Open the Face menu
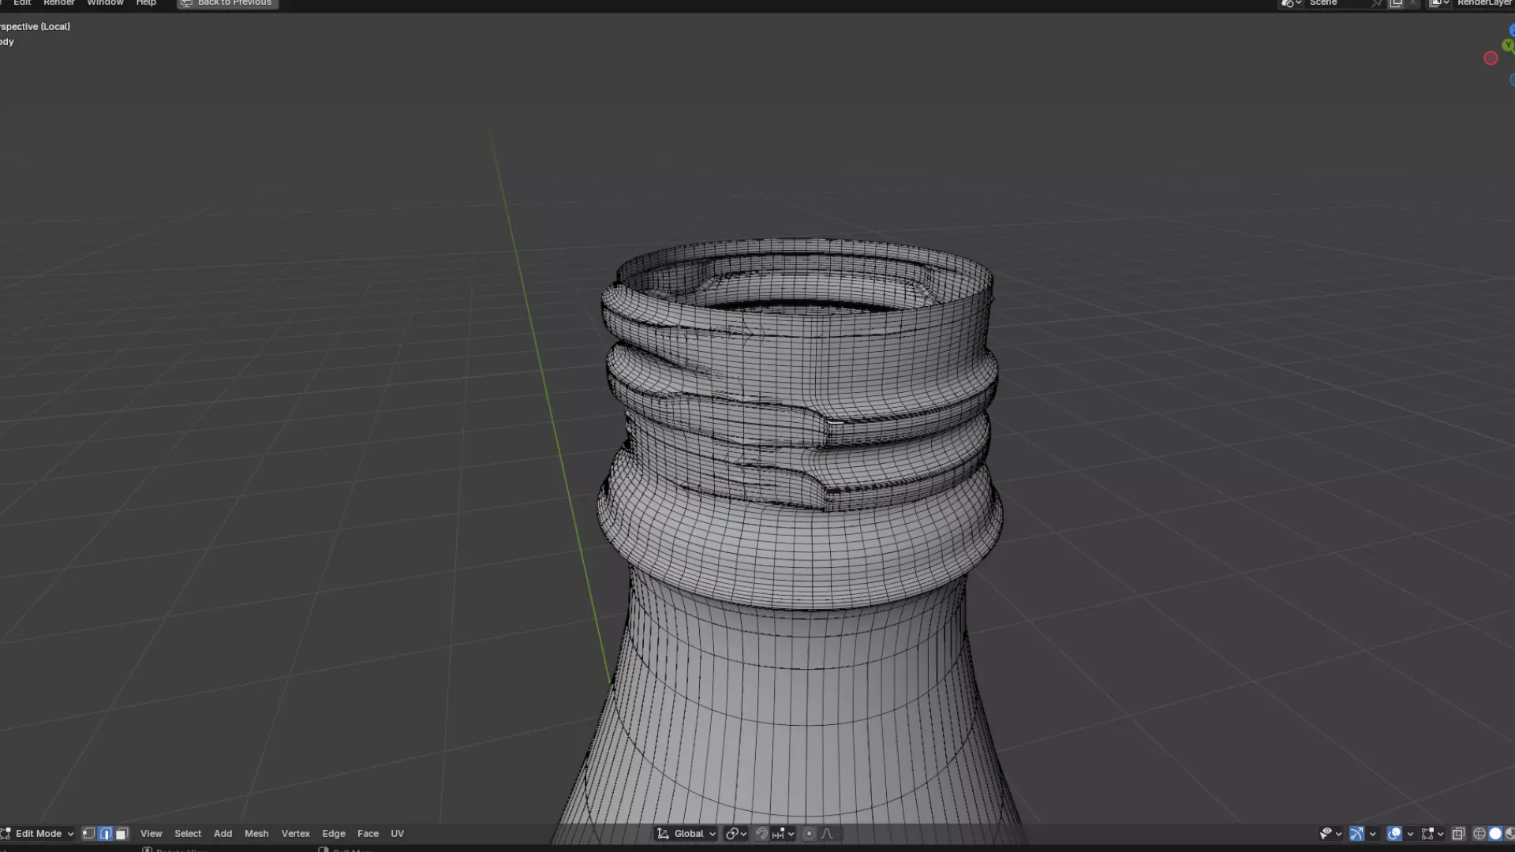The height and width of the screenshot is (852, 1515). (x=368, y=834)
